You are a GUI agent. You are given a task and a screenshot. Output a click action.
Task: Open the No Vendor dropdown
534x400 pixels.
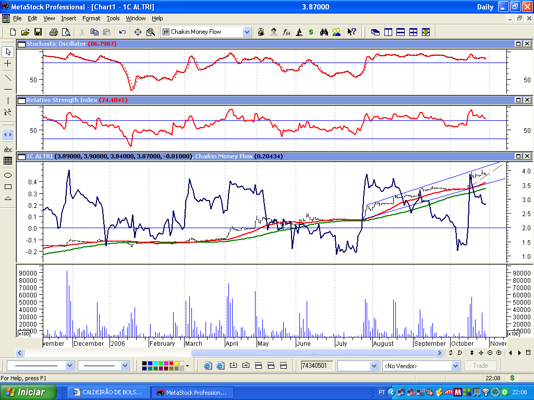click(455, 366)
